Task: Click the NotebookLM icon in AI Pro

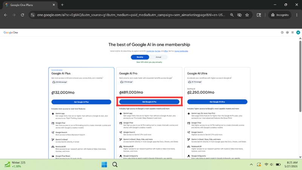Action: [120, 147]
